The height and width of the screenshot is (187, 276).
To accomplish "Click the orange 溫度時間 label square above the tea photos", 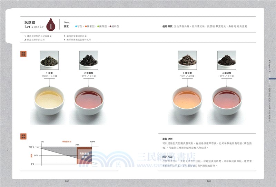I will [23, 54].
